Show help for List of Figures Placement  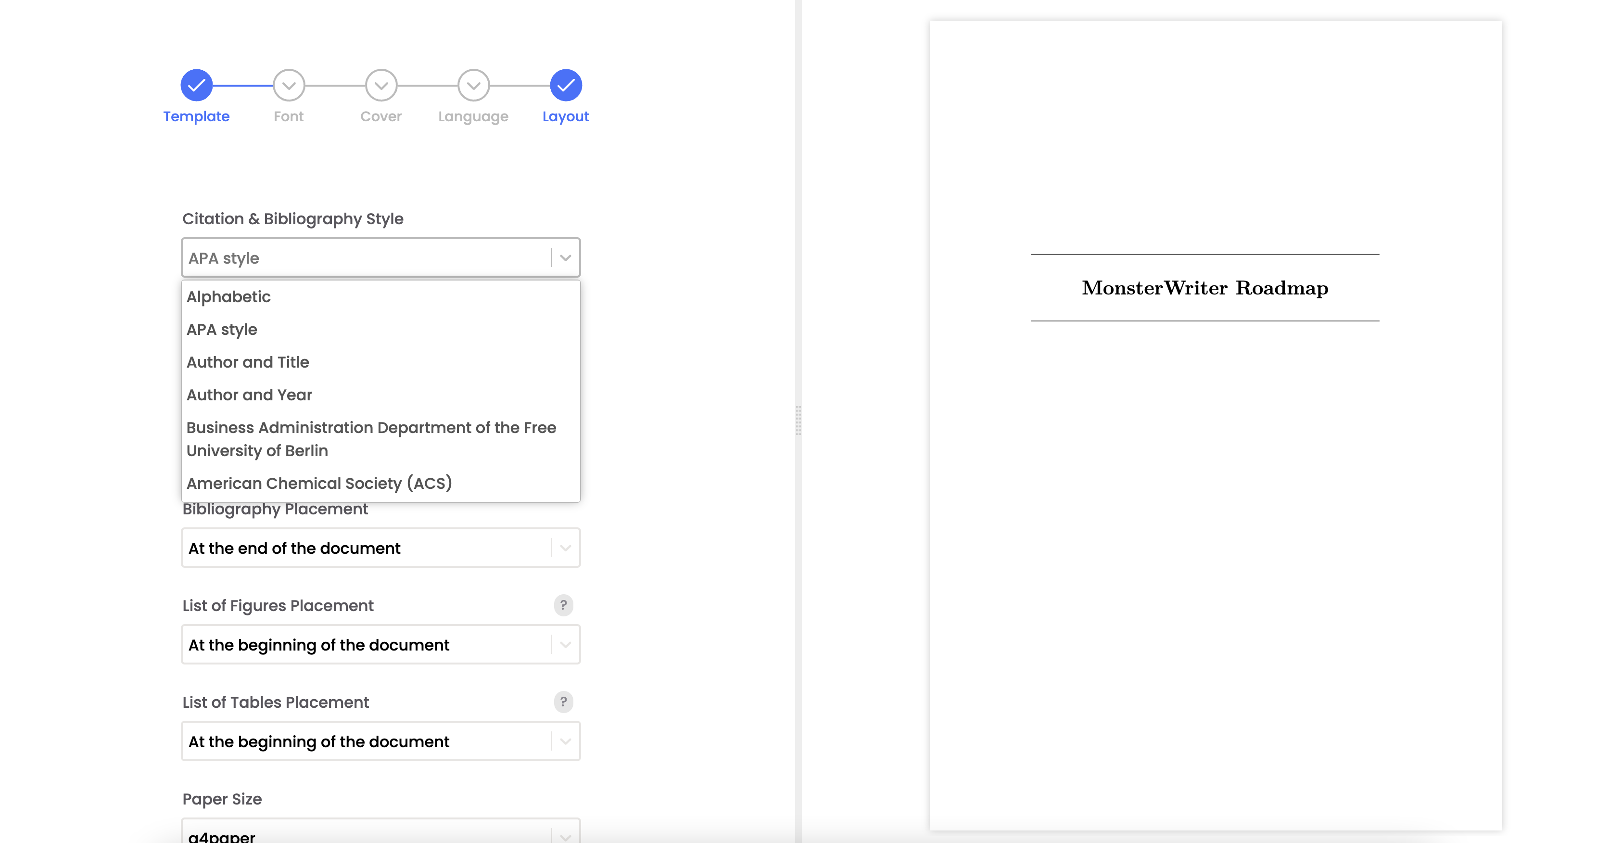[564, 605]
